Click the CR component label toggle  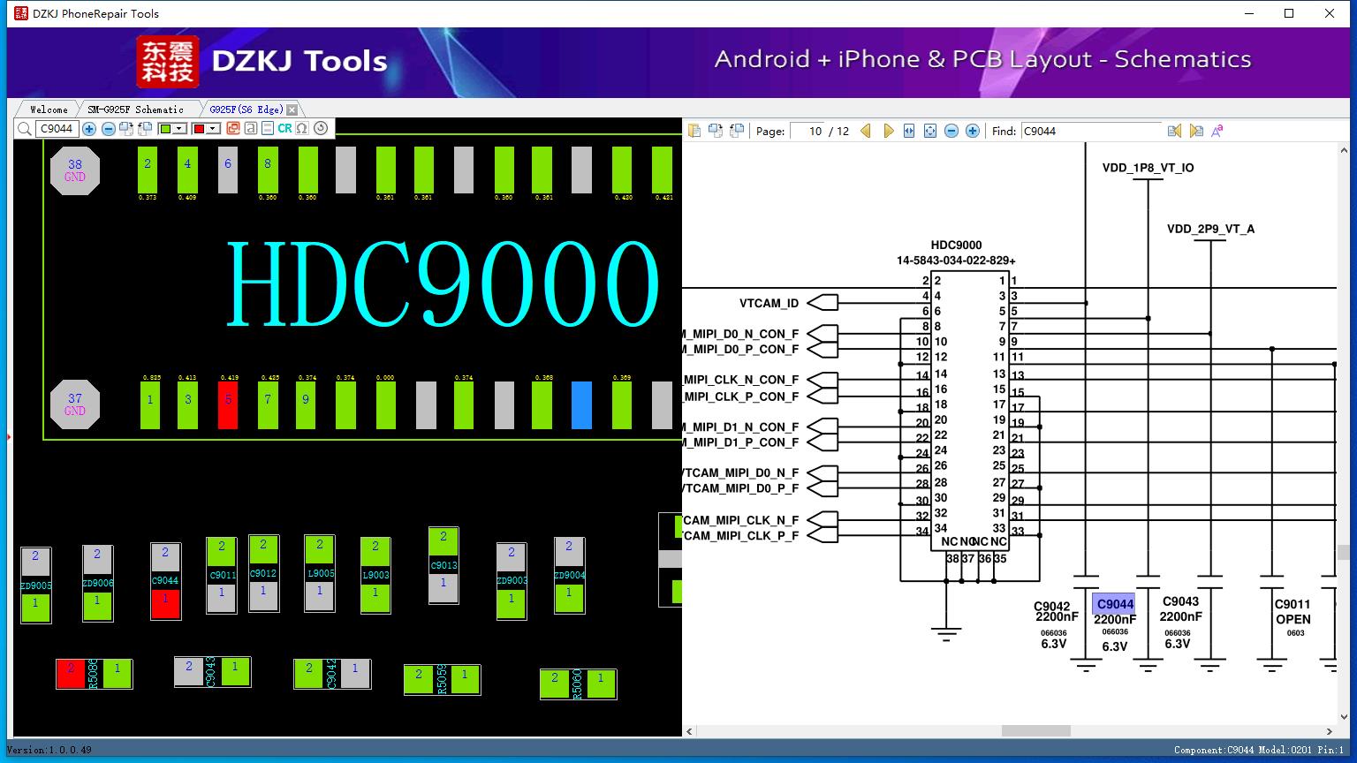tap(284, 129)
